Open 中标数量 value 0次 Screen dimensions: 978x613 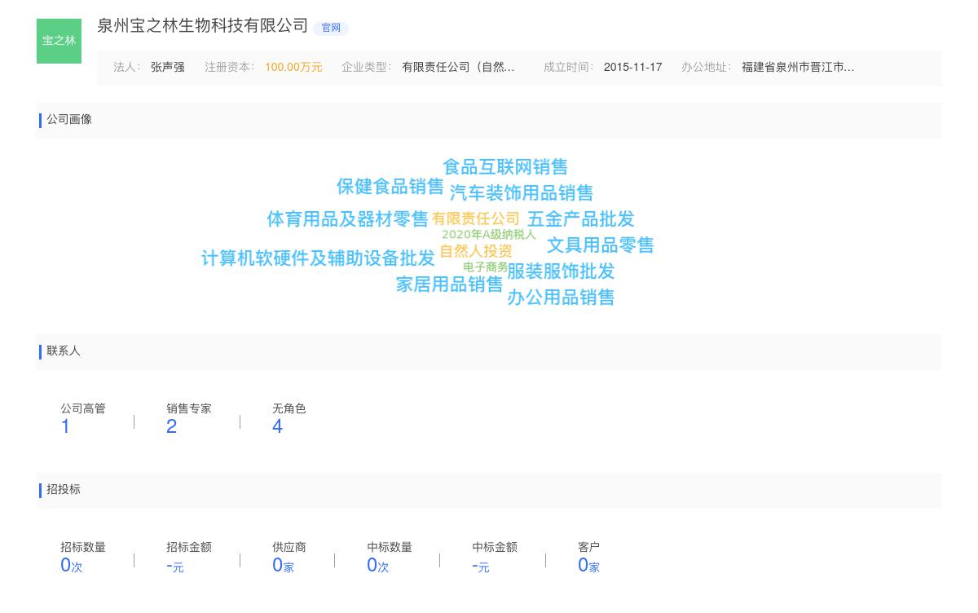tap(378, 566)
